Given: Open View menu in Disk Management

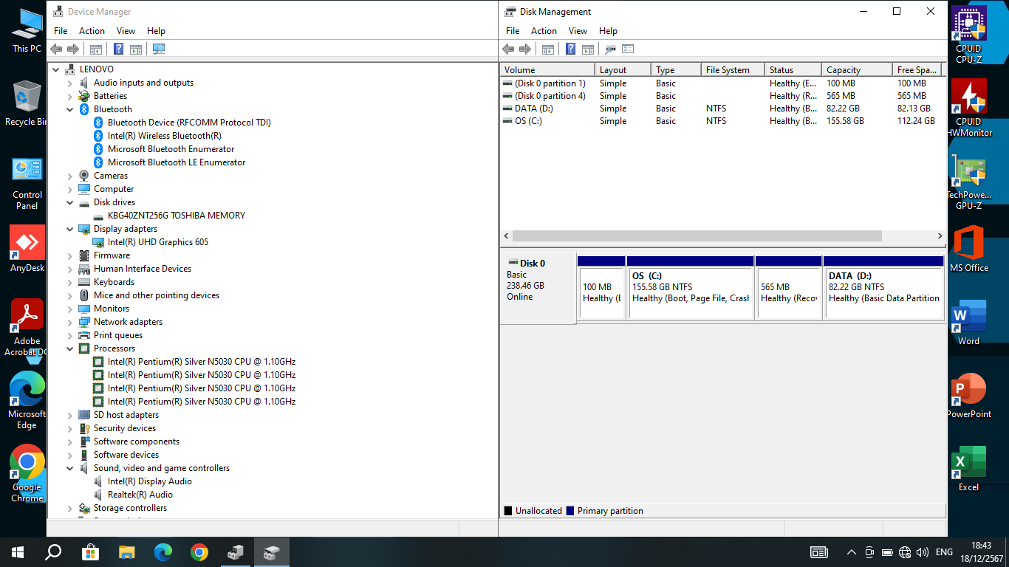Looking at the screenshot, I should [578, 31].
